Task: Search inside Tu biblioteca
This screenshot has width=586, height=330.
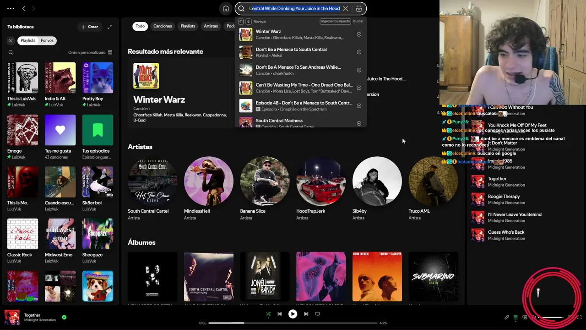Action: click(x=11, y=52)
